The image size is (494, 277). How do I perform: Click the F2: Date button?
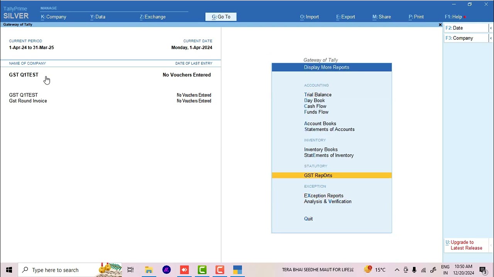point(466,28)
